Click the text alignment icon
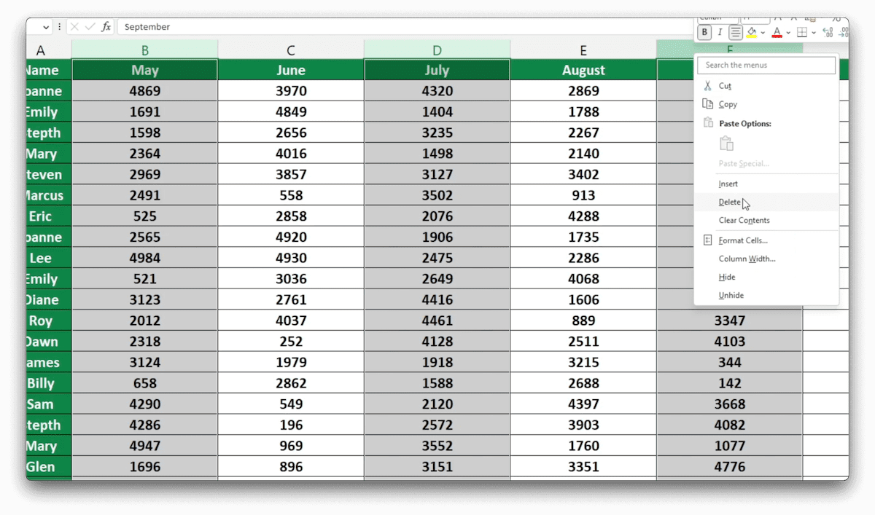This screenshot has width=875, height=515. [x=736, y=32]
